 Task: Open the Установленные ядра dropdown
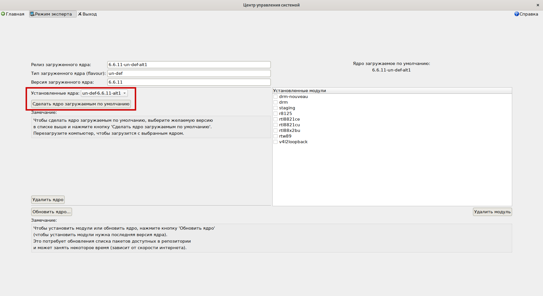[104, 93]
